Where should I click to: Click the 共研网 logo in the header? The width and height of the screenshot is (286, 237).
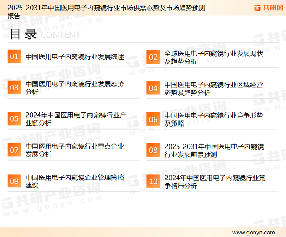click(x=269, y=8)
